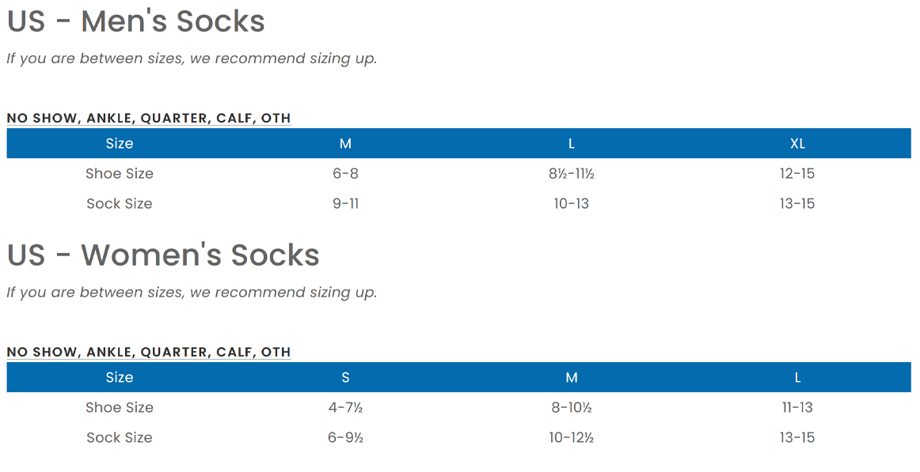Click men's shoe size 12-15 cell
The width and height of the screenshot is (920, 472).
click(797, 174)
